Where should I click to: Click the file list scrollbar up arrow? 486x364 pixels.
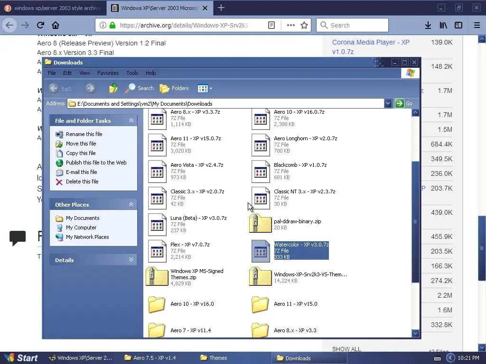click(415, 113)
